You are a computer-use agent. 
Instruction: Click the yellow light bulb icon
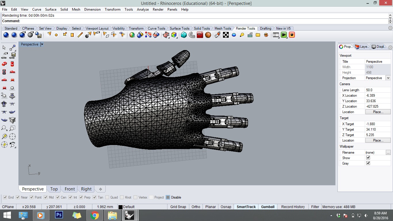click(242, 35)
